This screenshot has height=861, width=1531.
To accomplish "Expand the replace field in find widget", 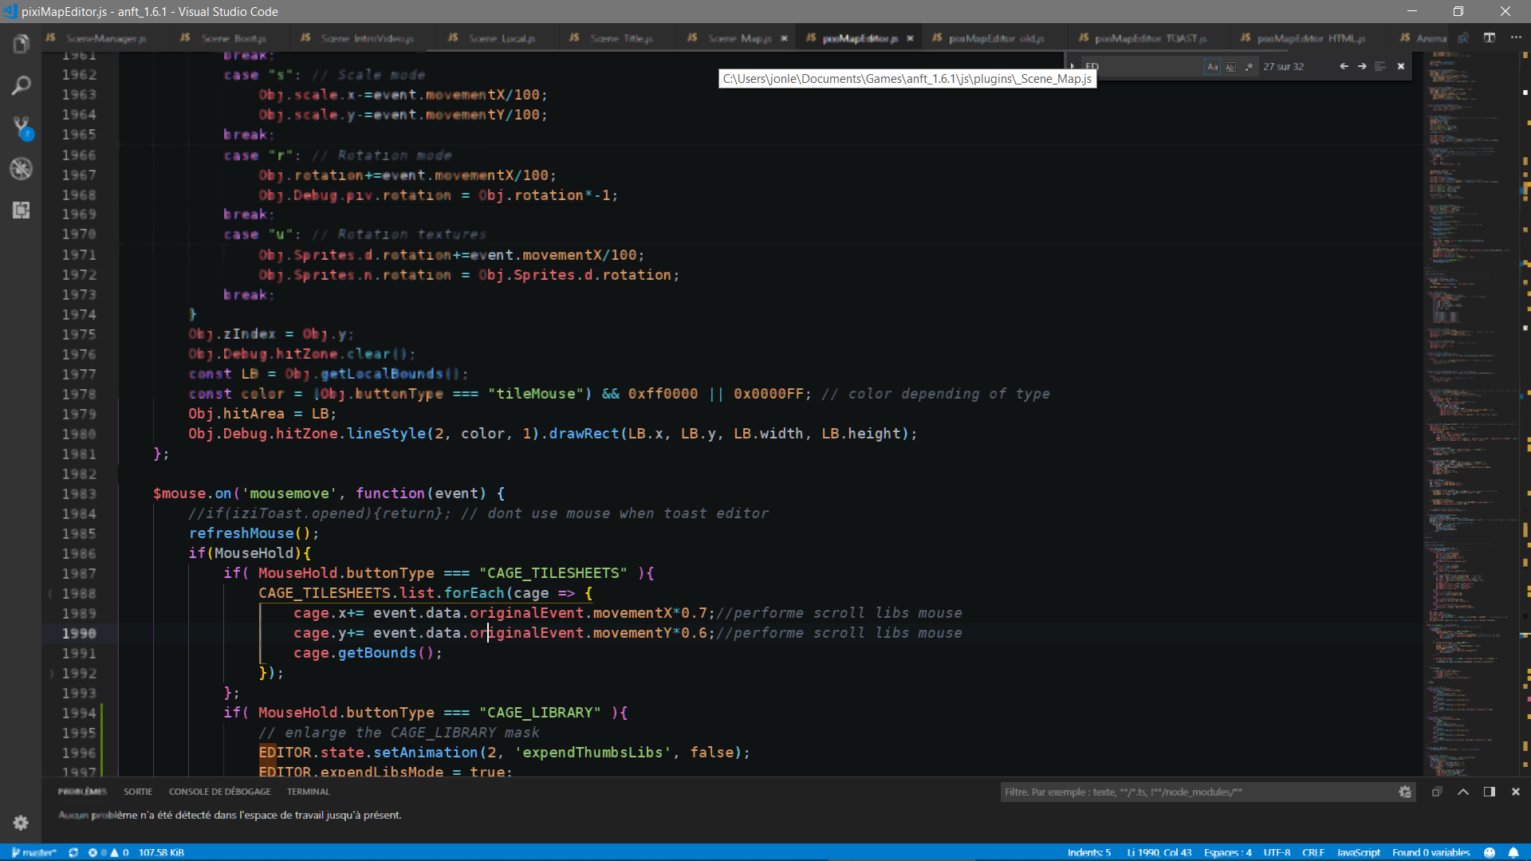I will point(1074,67).
